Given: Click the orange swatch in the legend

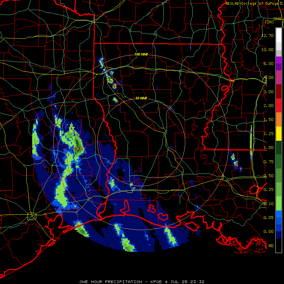Looking at the screenshot, I should point(279,120).
